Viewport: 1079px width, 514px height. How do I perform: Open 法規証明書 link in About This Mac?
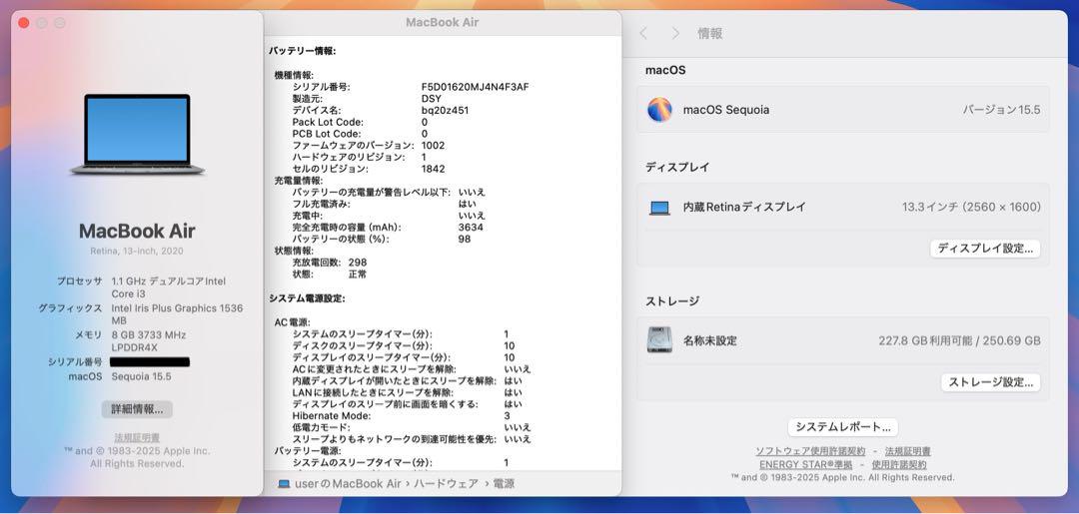pos(137,437)
